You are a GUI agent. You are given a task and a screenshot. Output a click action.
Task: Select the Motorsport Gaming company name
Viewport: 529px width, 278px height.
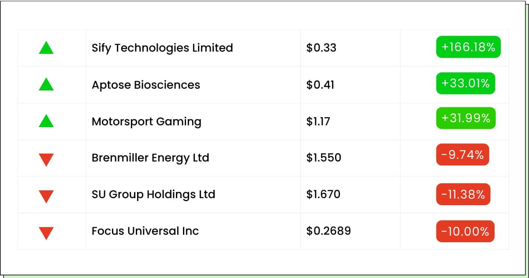click(146, 121)
